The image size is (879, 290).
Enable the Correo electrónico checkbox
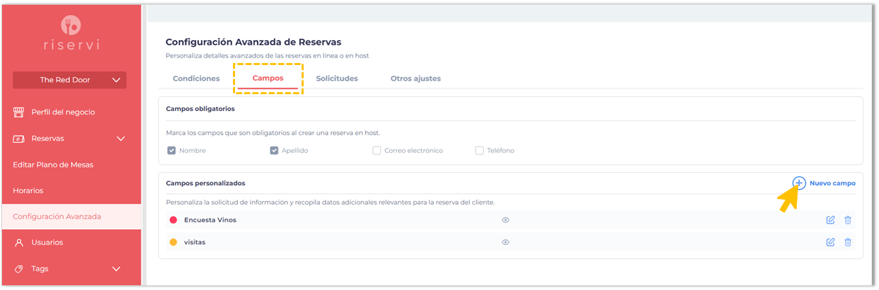pos(377,150)
